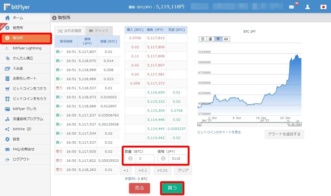Click the shuffle icon on 全約定履歴 tab
Image resolution: width=331 pixels, height=196 pixels.
60,31
